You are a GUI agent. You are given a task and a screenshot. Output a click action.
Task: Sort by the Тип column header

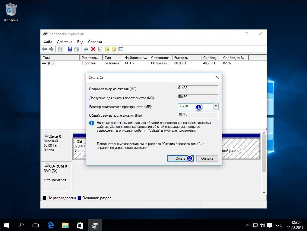pyautogui.click(x=113, y=58)
